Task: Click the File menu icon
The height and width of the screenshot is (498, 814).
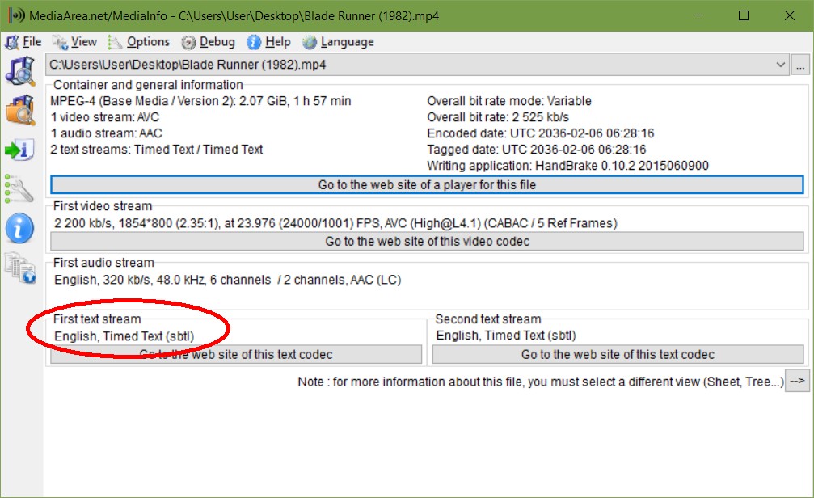Action: click(x=12, y=42)
